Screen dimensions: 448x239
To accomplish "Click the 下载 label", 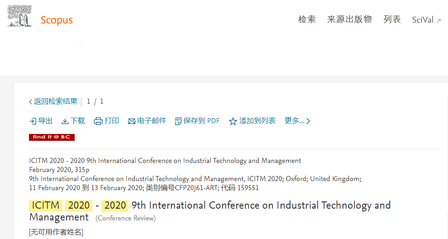I will (77, 121).
